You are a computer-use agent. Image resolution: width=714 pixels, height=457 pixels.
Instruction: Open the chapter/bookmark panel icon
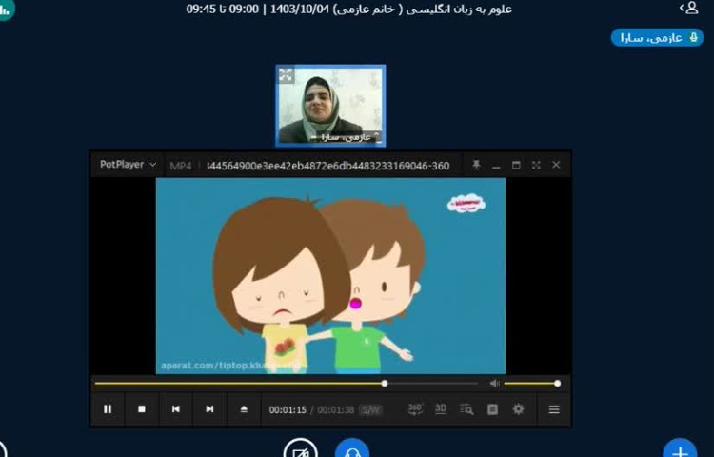tap(492, 409)
